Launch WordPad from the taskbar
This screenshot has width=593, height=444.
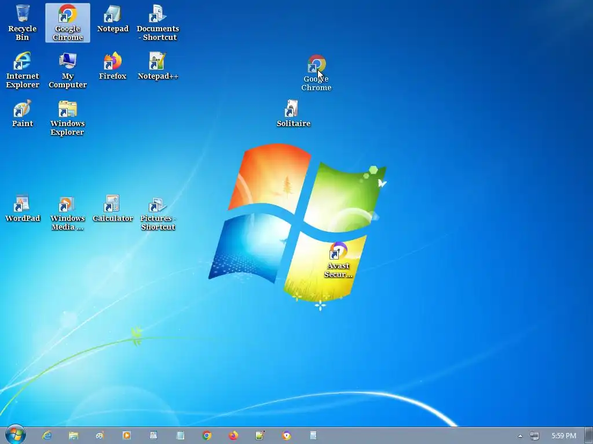tap(153, 435)
